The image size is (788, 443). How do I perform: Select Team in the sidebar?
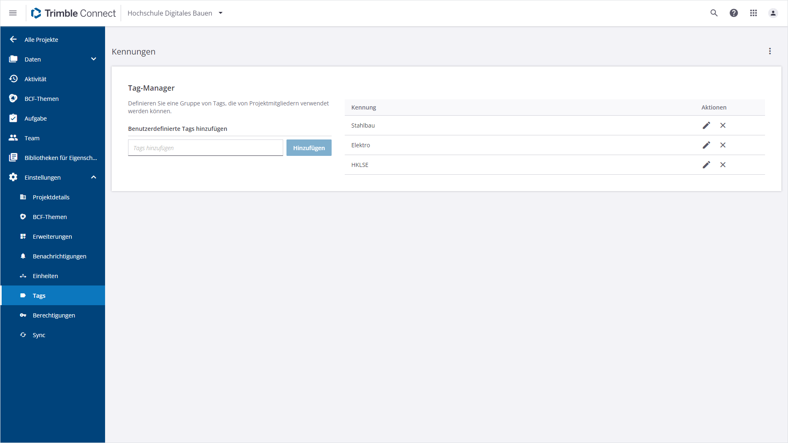32,138
